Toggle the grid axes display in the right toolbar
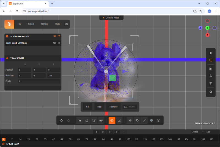Screen dimensions: 220x147 click(211, 76)
